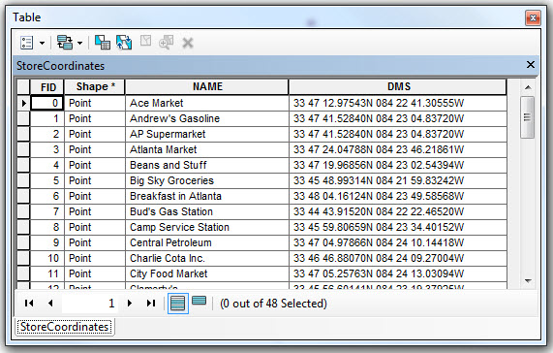Screen dimensions: 553x353
Task: Click the Big Sky Groceries name cell
Action: pyautogui.click(x=207, y=180)
